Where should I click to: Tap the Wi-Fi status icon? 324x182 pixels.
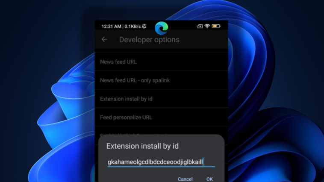pyautogui.click(x=207, y=26)
